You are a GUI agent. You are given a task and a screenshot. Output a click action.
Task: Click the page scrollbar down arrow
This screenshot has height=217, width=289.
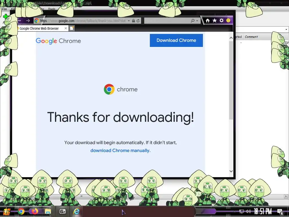point(231,171)
